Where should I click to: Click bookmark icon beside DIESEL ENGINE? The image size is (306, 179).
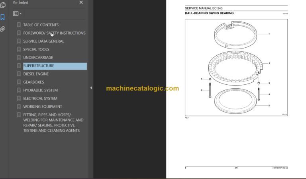point(19,74)
